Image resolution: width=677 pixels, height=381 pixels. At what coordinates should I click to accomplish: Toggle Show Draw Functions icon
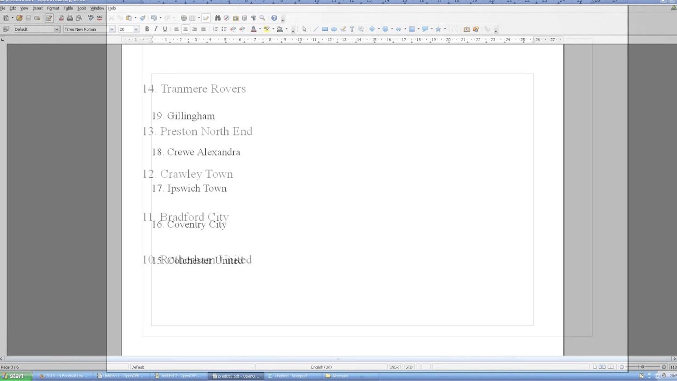click(206, 18)
